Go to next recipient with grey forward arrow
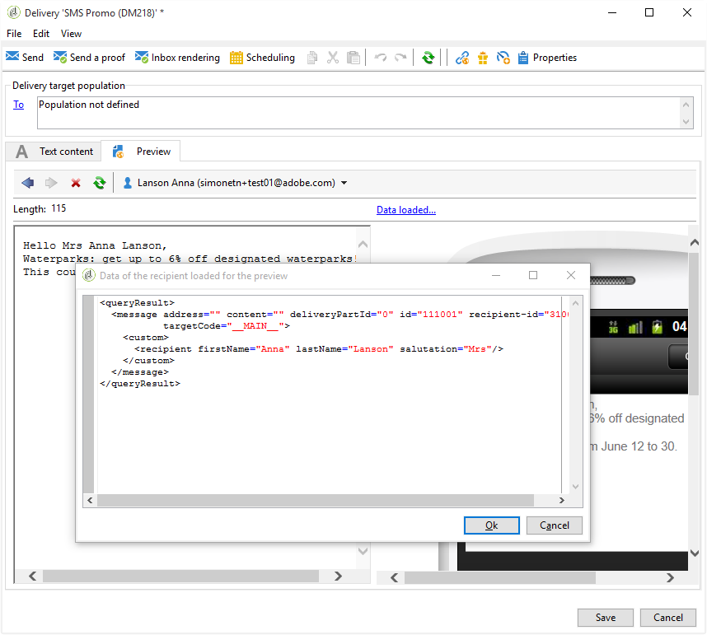 [x=51, y=183]
